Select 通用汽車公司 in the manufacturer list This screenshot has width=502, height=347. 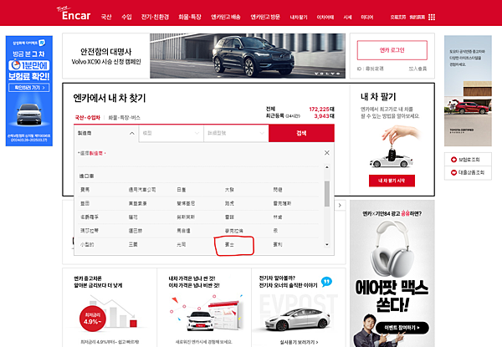pos(142,190)
